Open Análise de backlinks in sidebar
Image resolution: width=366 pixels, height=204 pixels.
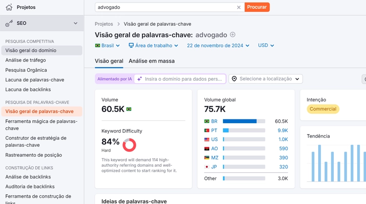[28, 177]
